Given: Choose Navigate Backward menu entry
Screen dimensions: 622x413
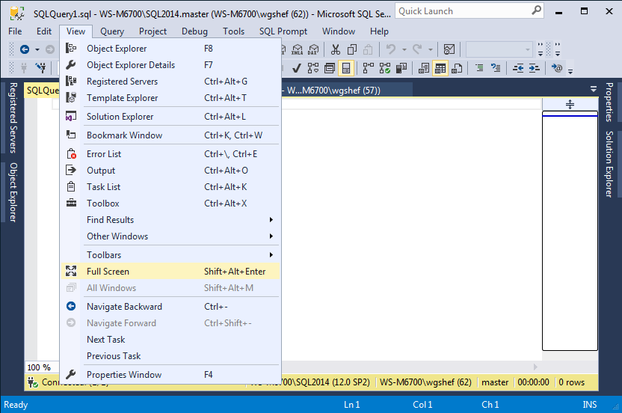Looking at the screenshot, I should (x=170, y=307).
